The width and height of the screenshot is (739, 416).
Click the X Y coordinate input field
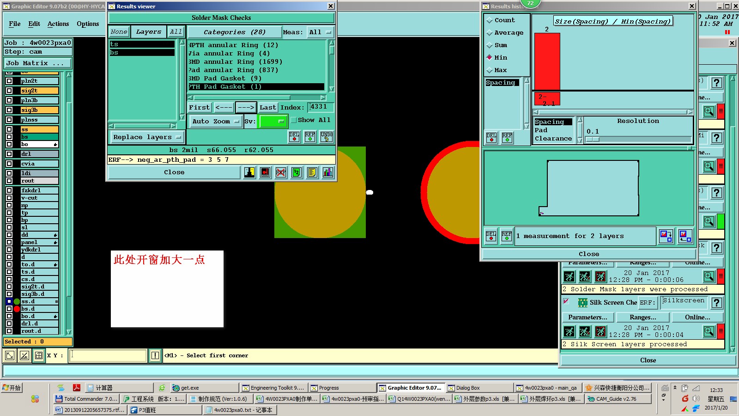coord(108,355)
